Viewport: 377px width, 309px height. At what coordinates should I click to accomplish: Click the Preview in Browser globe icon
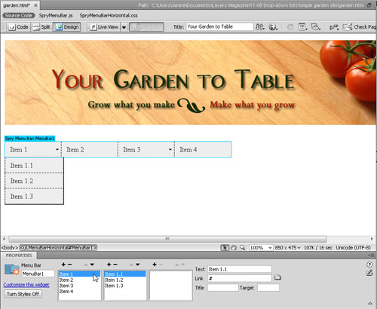point(273,27)
